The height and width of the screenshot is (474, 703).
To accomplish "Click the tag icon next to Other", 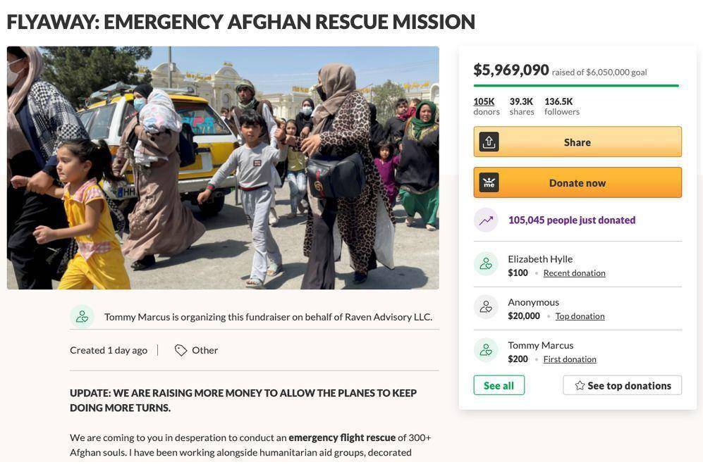I will point(181,350).
